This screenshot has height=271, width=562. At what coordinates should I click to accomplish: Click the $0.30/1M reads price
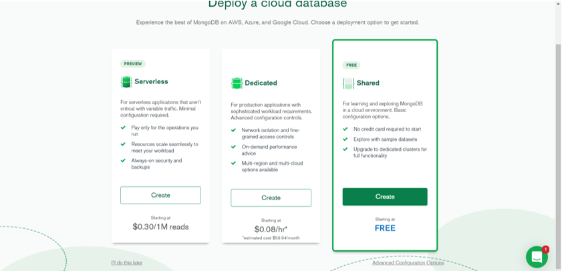point(160,227)
